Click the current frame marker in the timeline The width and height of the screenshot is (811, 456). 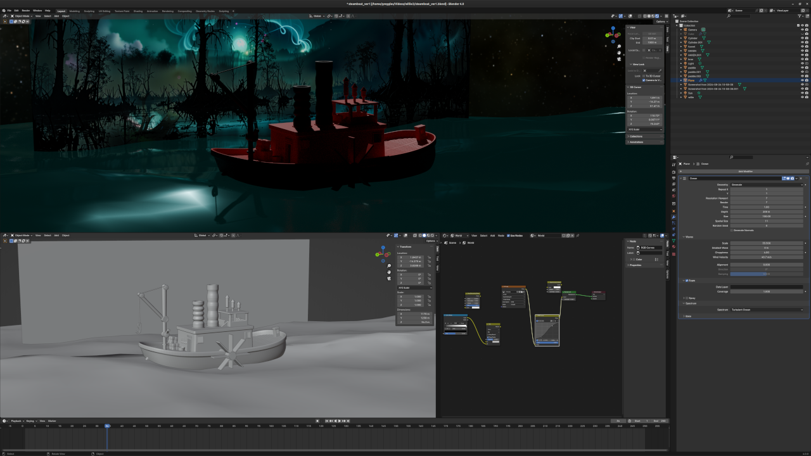[x=107, y=425]
